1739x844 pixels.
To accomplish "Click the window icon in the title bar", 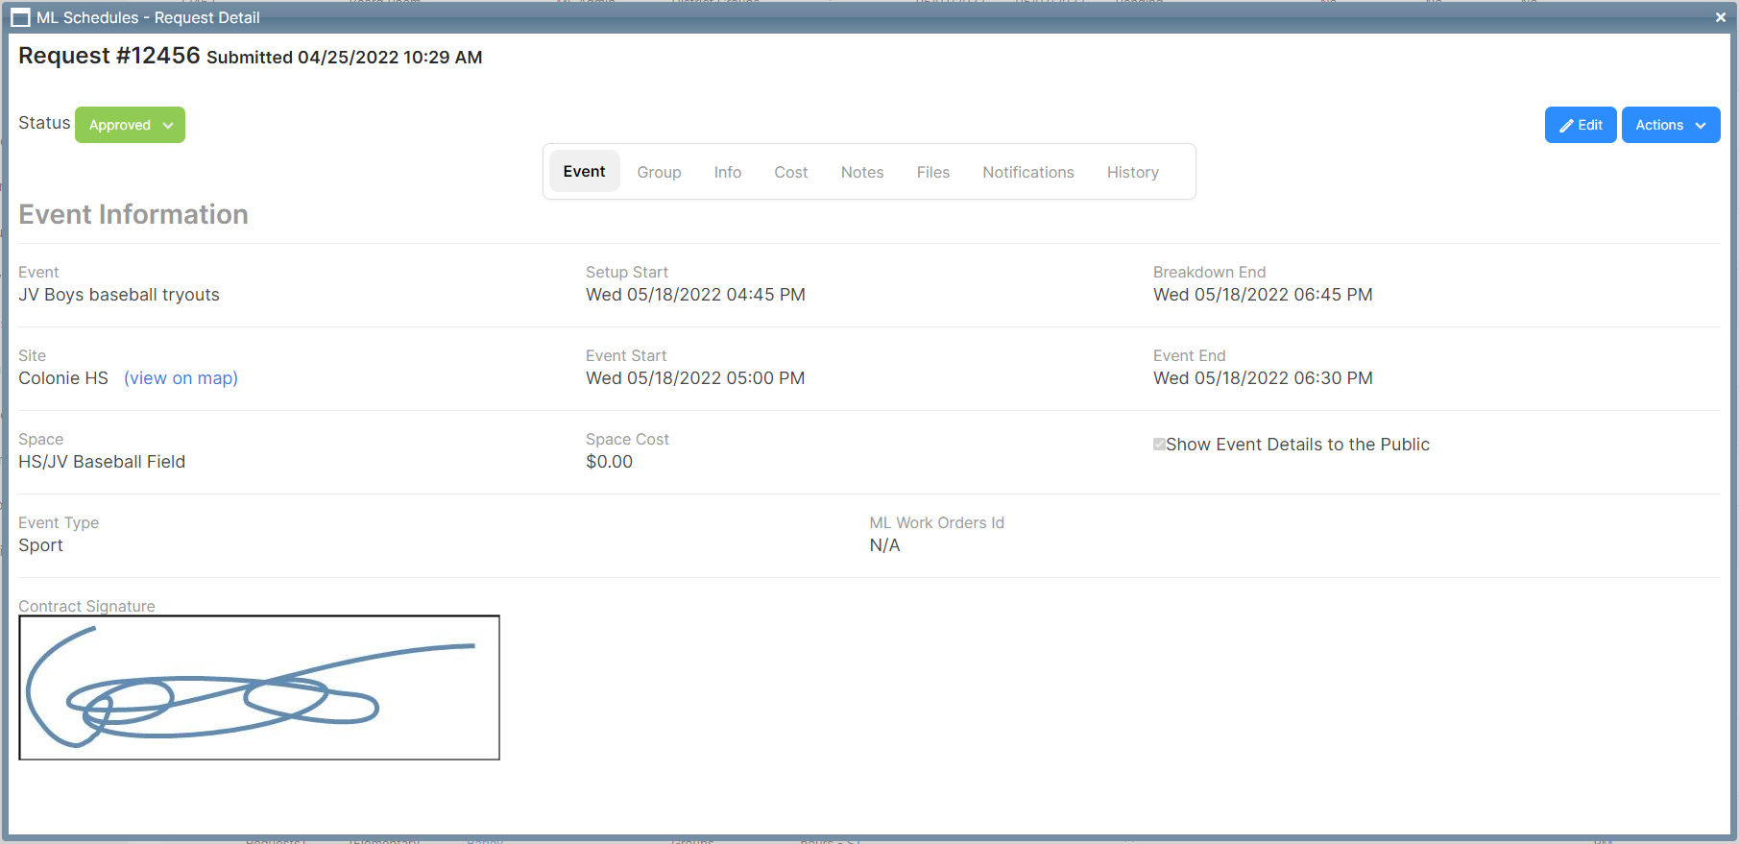I will (x=20, y=17).
